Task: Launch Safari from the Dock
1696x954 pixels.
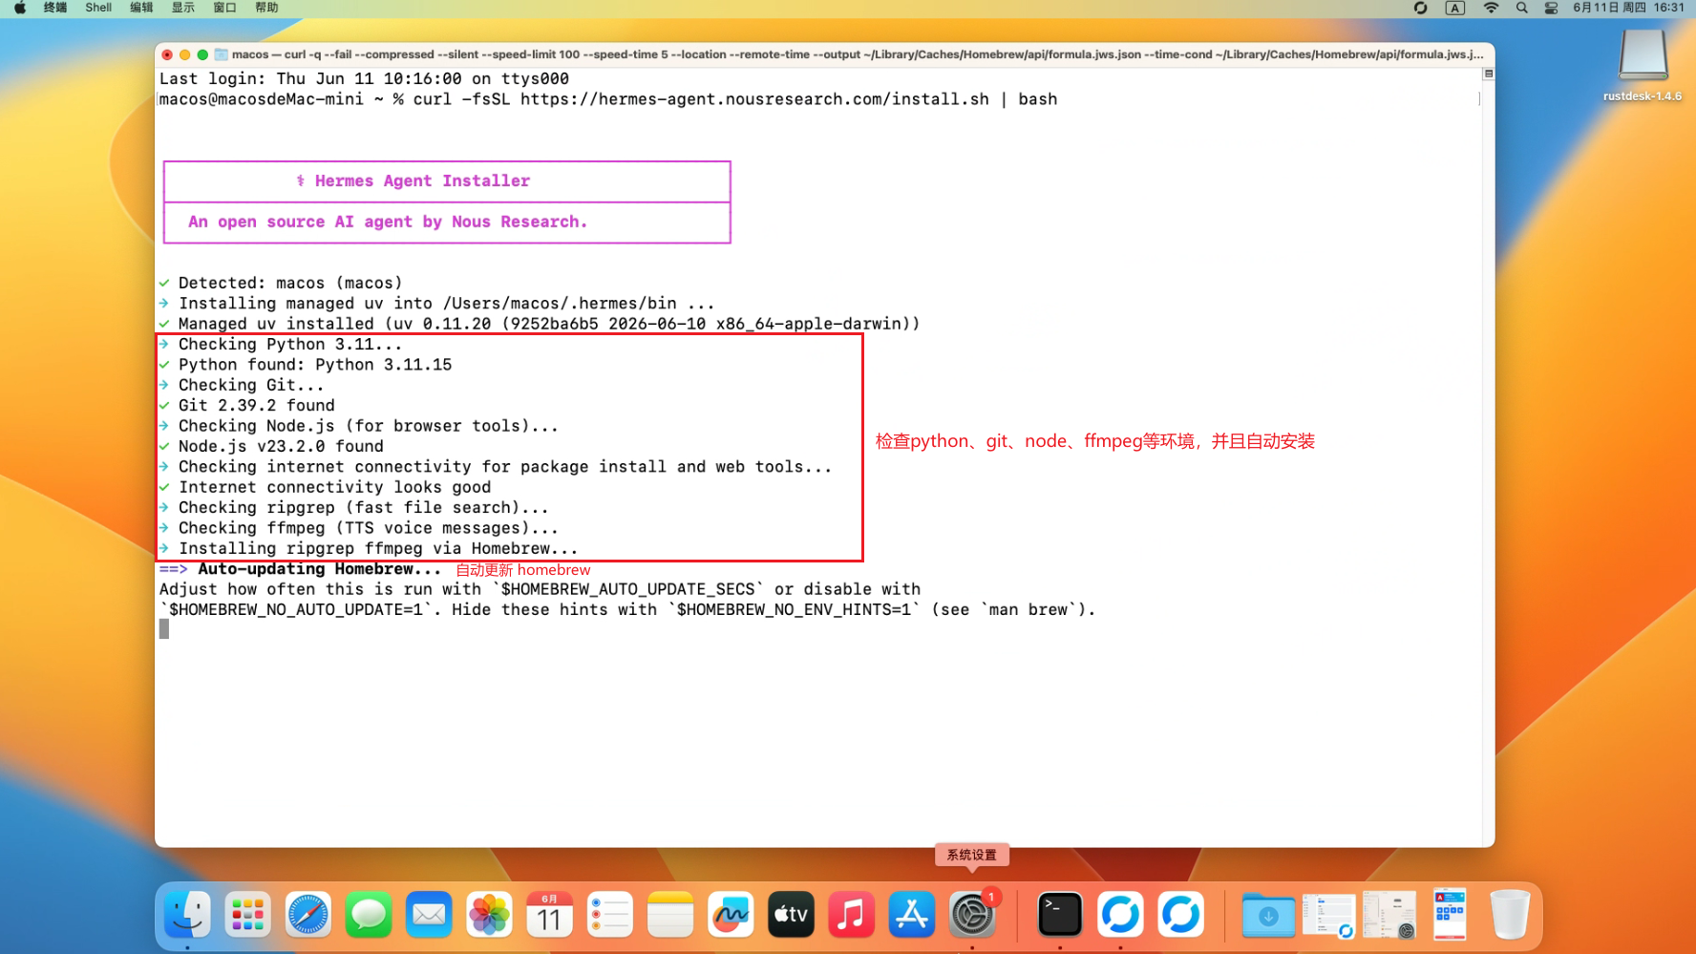Action: click(307, 915)
